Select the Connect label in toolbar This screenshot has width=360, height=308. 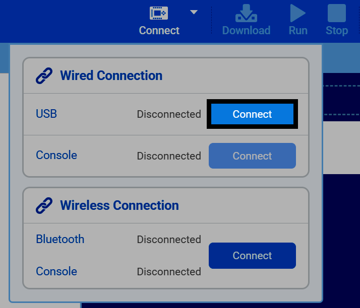(x=159, y=31)
